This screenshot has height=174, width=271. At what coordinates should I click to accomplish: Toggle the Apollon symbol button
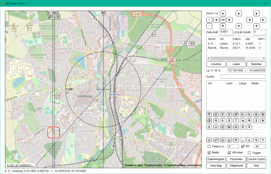point(243,121)
